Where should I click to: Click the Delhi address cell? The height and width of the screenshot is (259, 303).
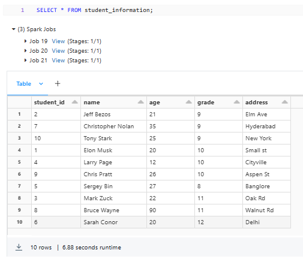(266, 222)
